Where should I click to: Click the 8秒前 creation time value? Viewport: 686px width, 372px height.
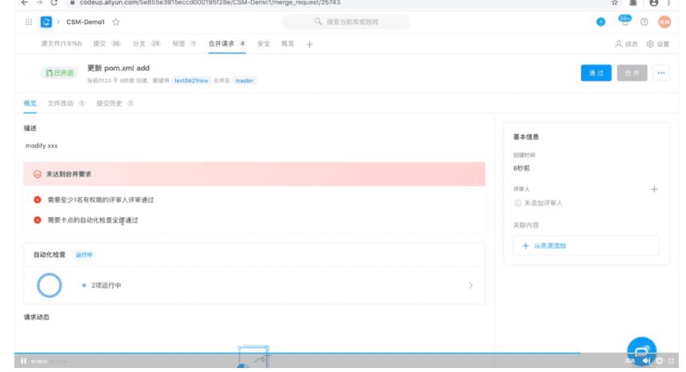(521, 168)
